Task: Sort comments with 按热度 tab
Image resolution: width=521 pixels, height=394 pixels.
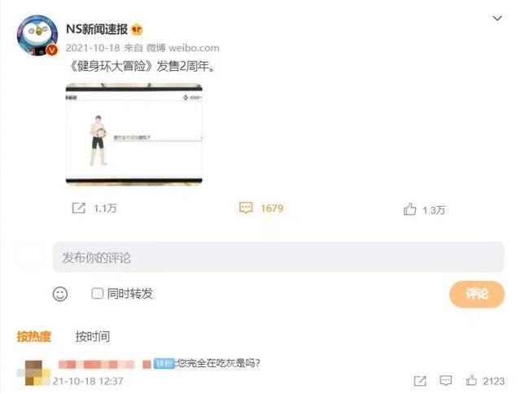Action: coord(34,336)
